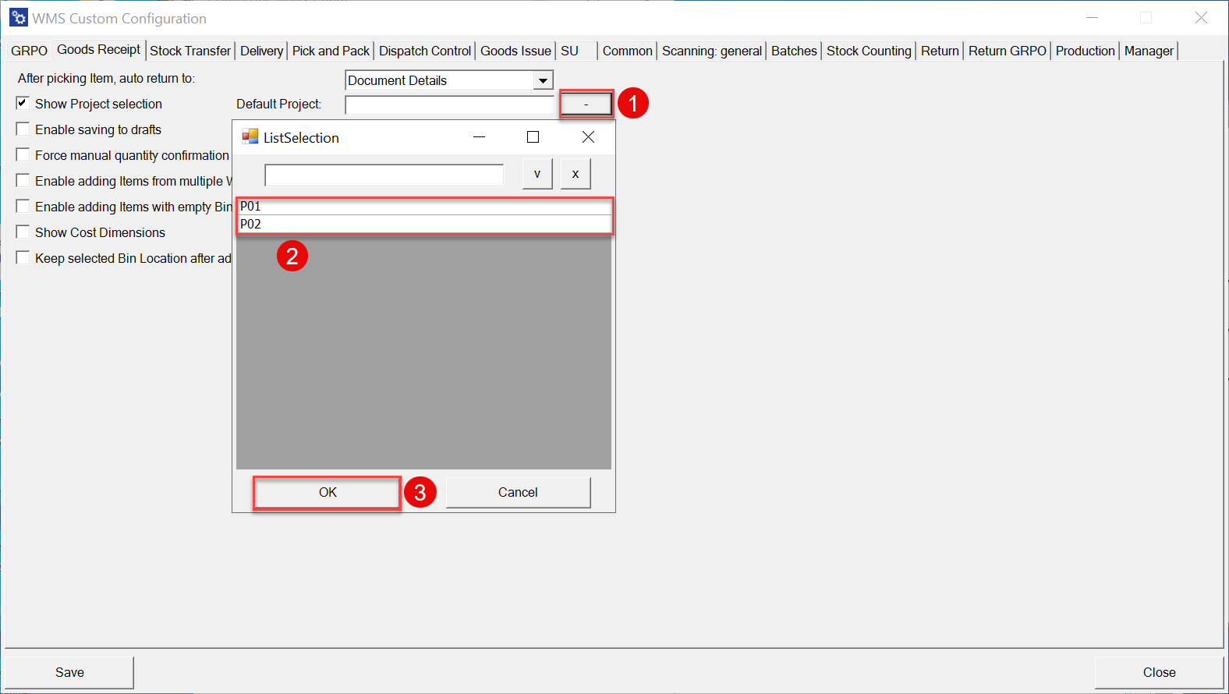Check Show Cost Dimensions option
Screen dimensions: 1229x694
(23, 232)
